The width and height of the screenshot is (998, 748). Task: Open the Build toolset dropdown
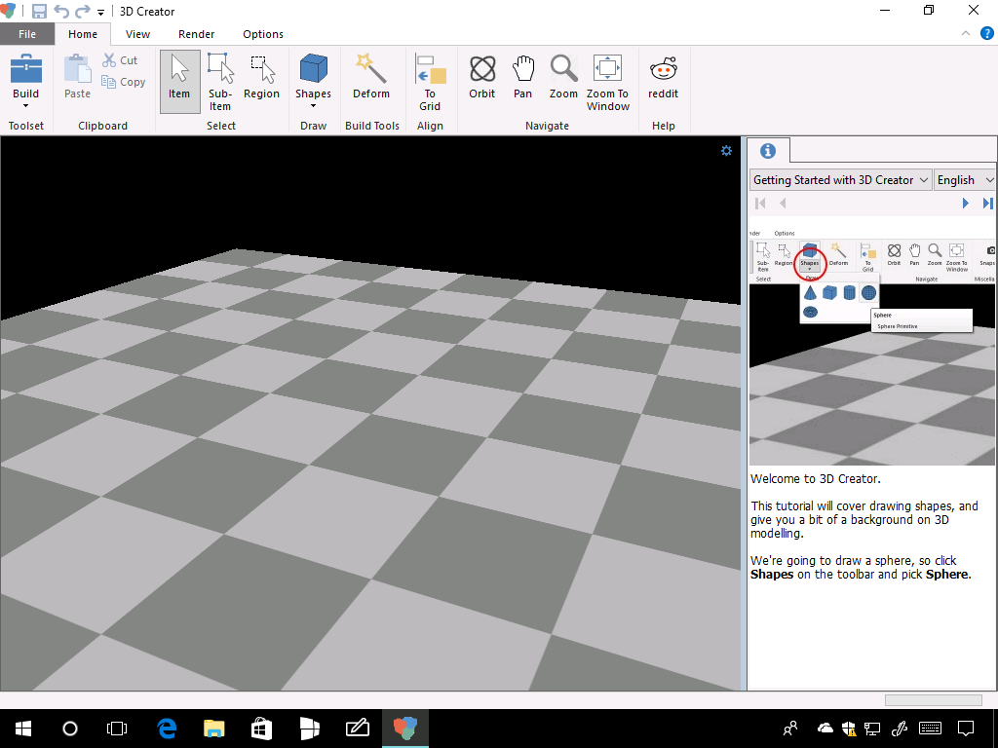pyautogui.click(x=26, y=82)
